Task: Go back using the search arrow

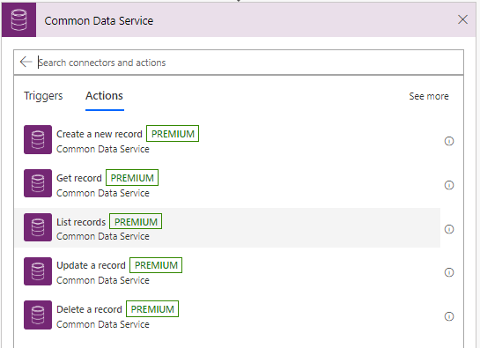Action: [x=26, y=62]
